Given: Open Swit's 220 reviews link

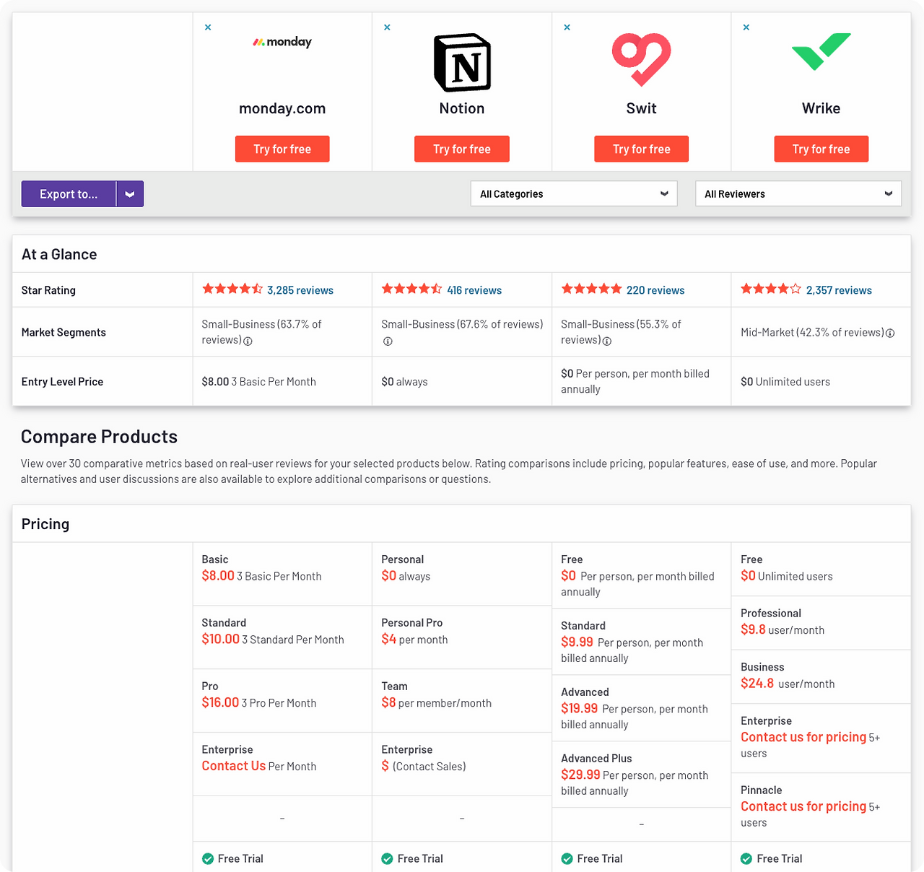Looking at the screenshot, I should point(655,290).
